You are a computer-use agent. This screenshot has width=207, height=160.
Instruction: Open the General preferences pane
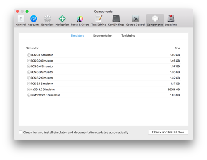pyautogui.click(x=21, y=21)
